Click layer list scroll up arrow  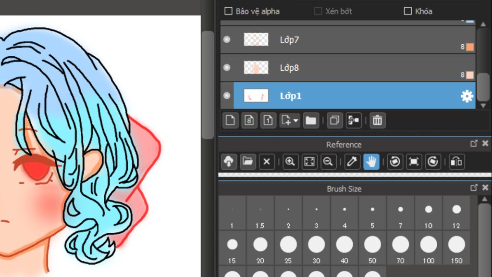[483, 24]
